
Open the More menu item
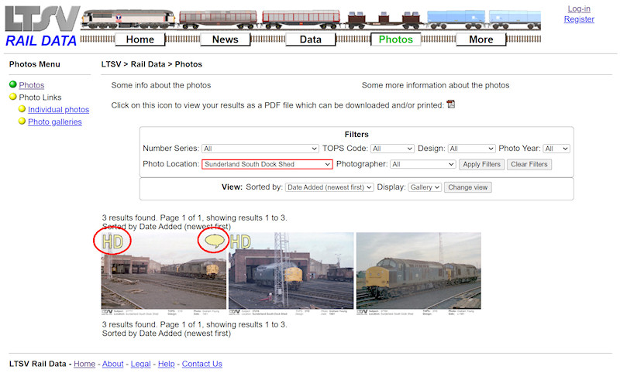481,39
